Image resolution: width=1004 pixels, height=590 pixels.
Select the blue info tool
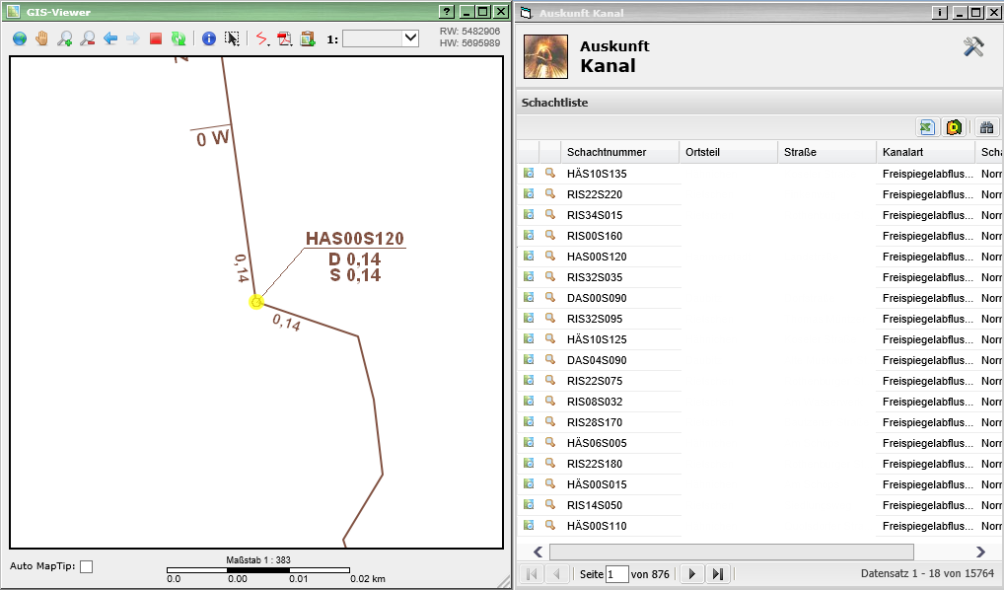pos(208,38)
